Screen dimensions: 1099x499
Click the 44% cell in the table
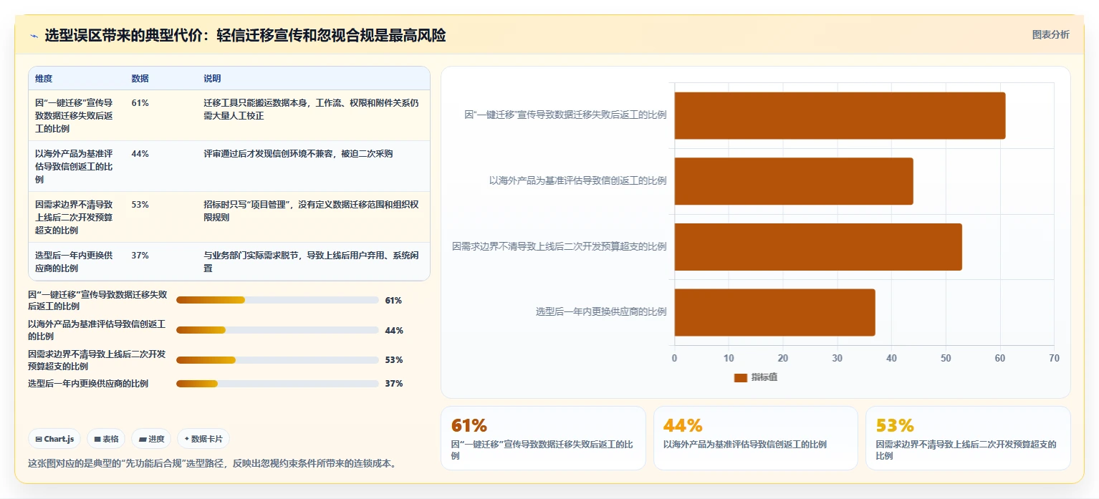(x=140, y=154)
